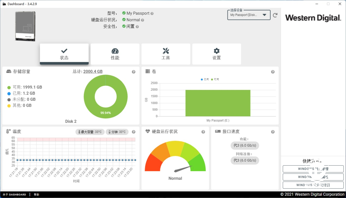Viewport: 346px width, 198px height.
Task: Expand the 选择设备 device dropdown
Action: [249, 15]
